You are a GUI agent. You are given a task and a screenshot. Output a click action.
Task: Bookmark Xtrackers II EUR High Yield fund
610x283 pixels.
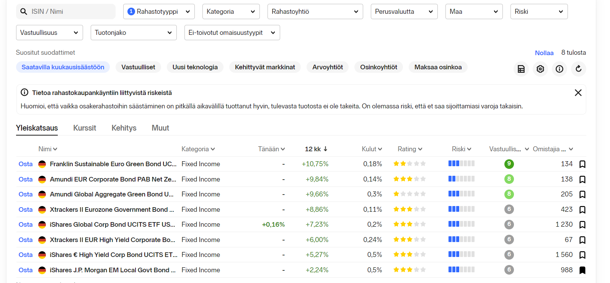(x=582, y=240)
